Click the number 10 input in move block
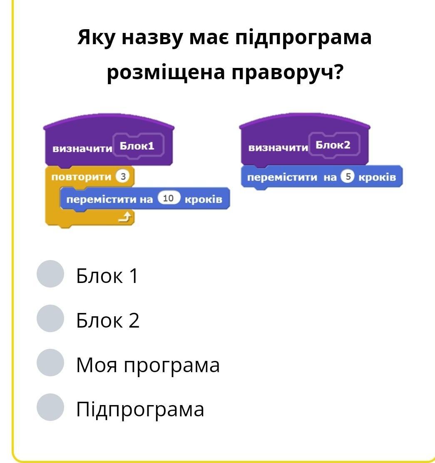 pyautogui.click(x=168, y=199)
